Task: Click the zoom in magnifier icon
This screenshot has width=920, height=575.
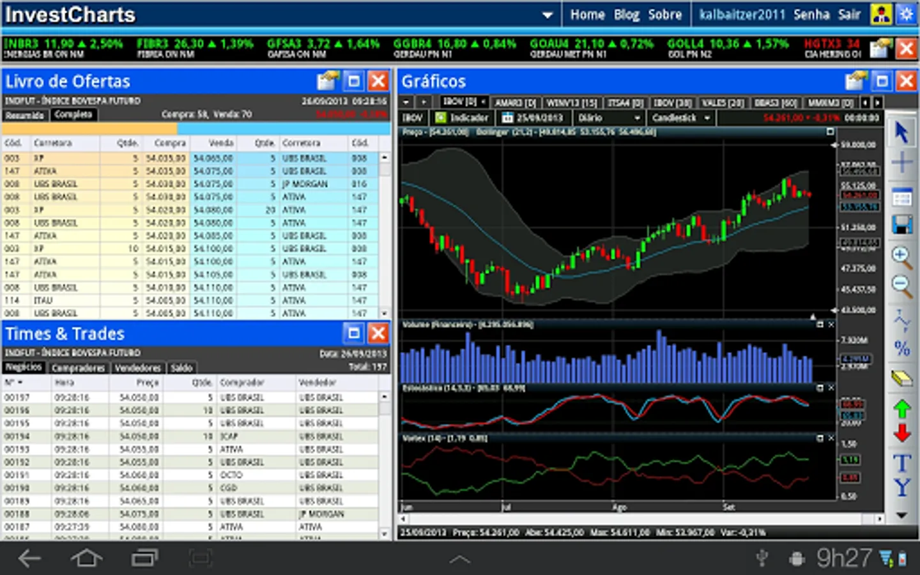Action: click(x=901, y=256)
